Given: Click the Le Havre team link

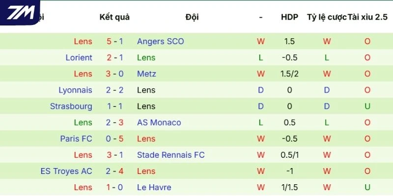Looking at the screenshot, I should tap(154, 187).
